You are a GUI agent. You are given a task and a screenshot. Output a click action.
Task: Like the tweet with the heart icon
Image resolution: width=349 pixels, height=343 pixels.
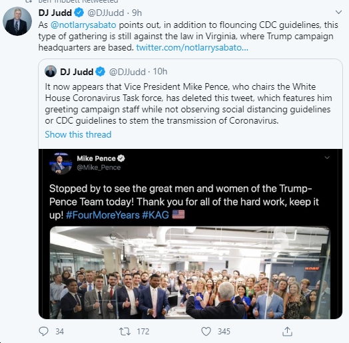click(x=206, y=332)
